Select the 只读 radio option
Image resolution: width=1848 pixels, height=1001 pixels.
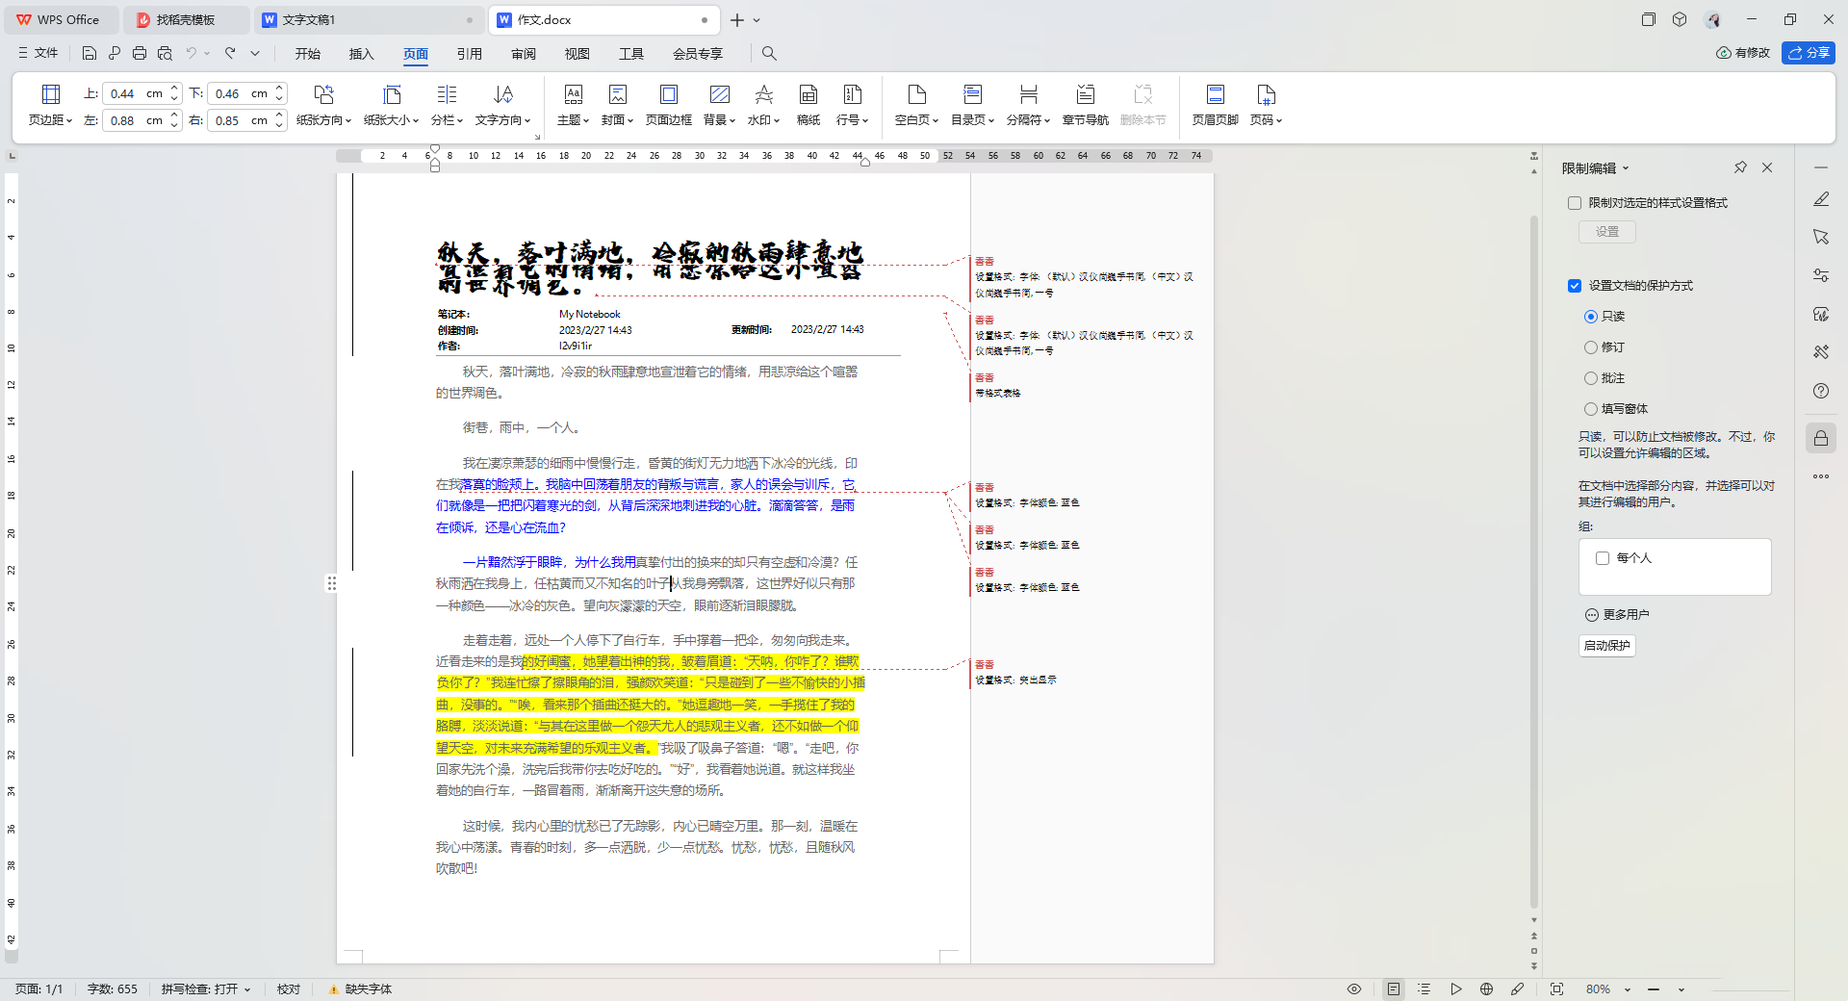(x=1591, y=317)
